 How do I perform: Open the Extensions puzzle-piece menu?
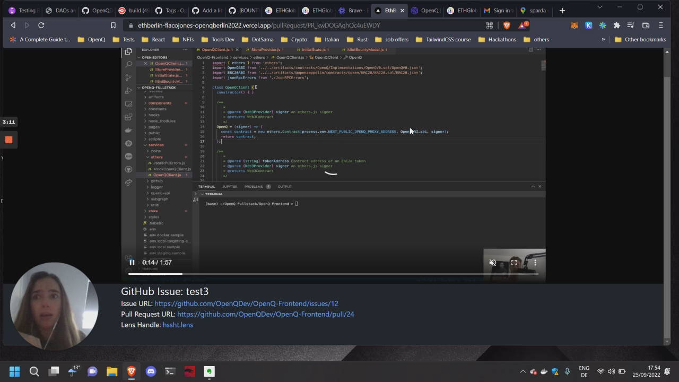pyautogui.click(x=616, y=25)
